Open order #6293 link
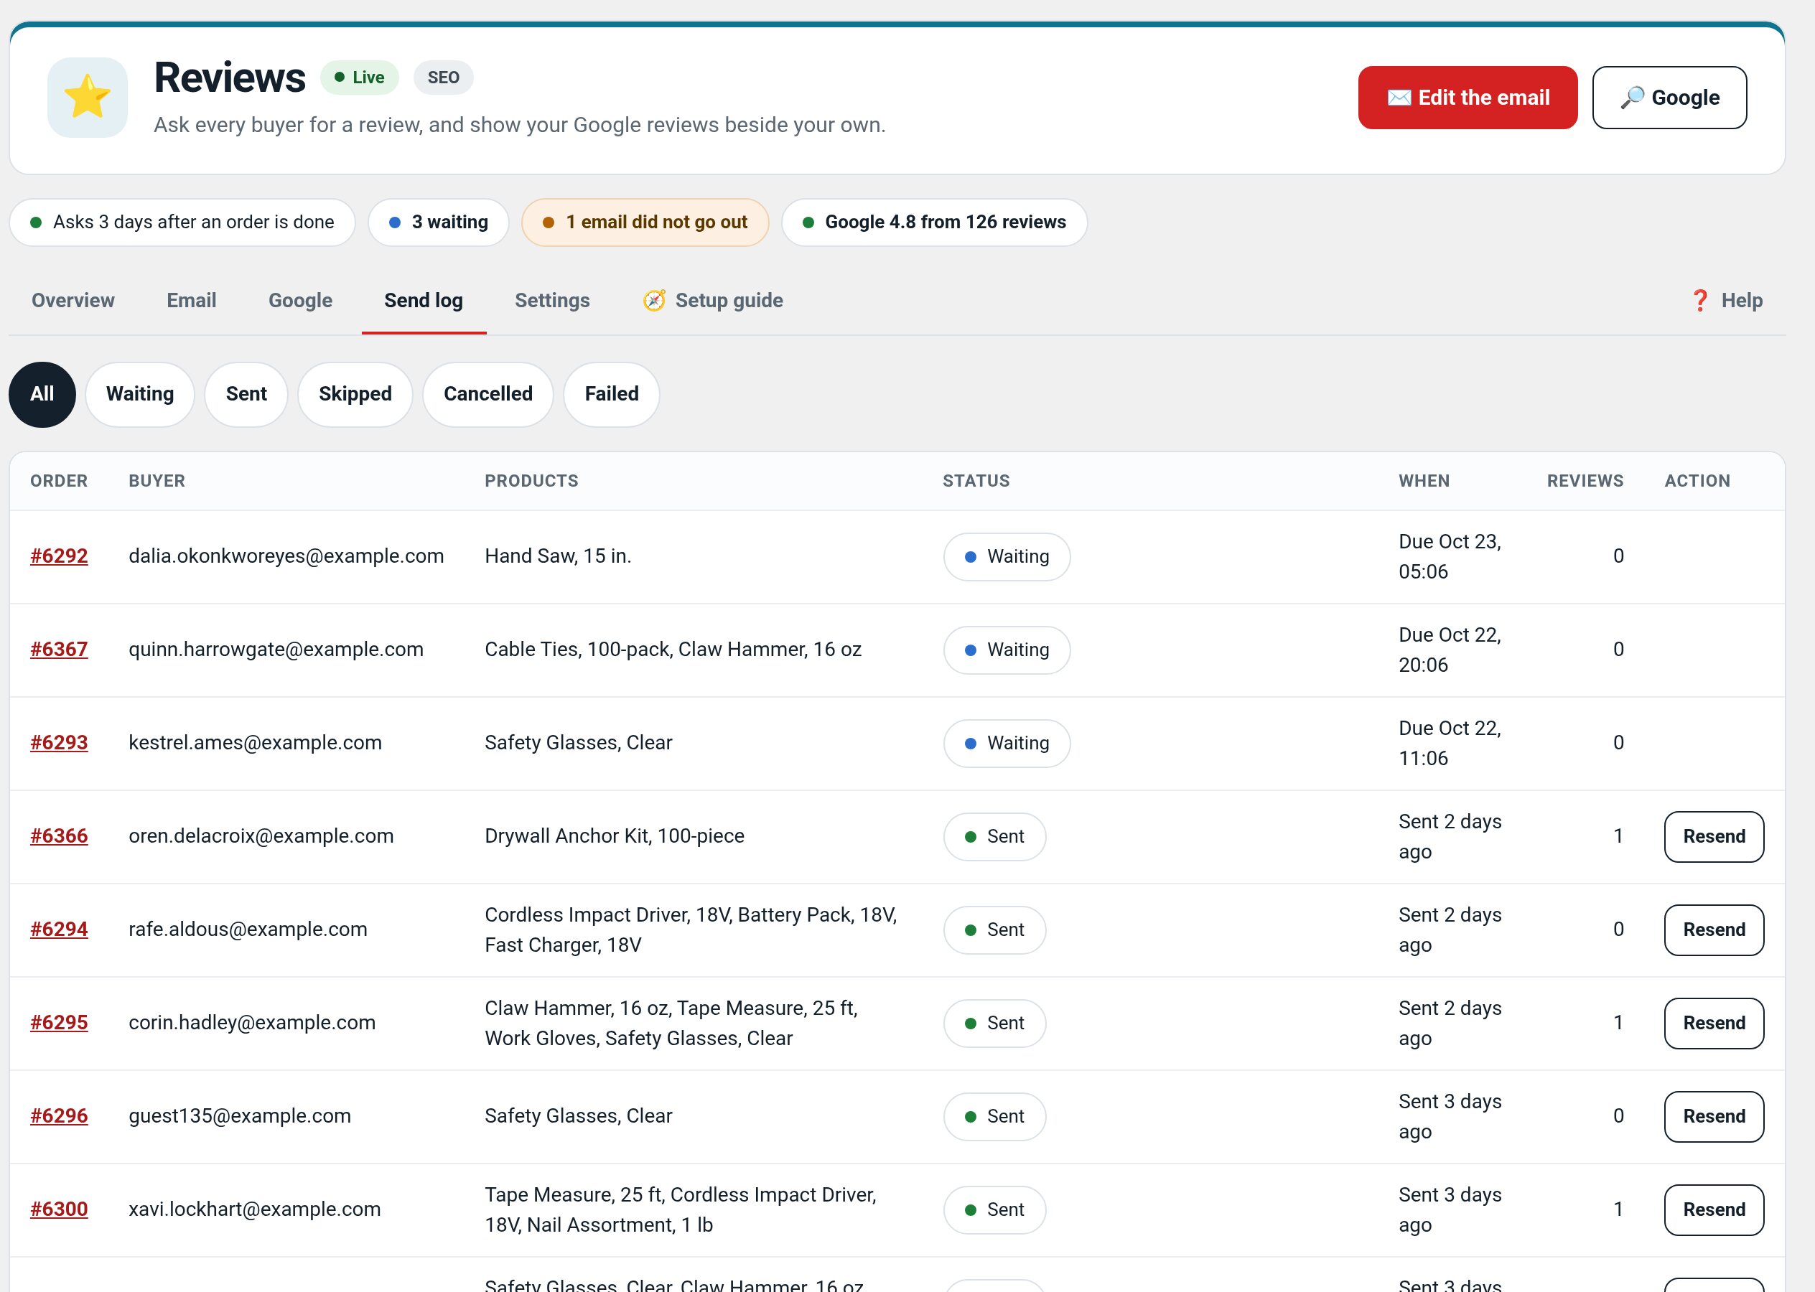The image size is (1815, 1292). 59,742
